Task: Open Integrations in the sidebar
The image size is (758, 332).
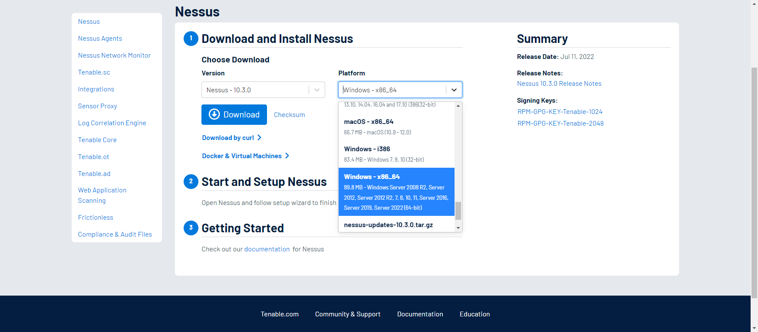Action: [x=96, y=89]
